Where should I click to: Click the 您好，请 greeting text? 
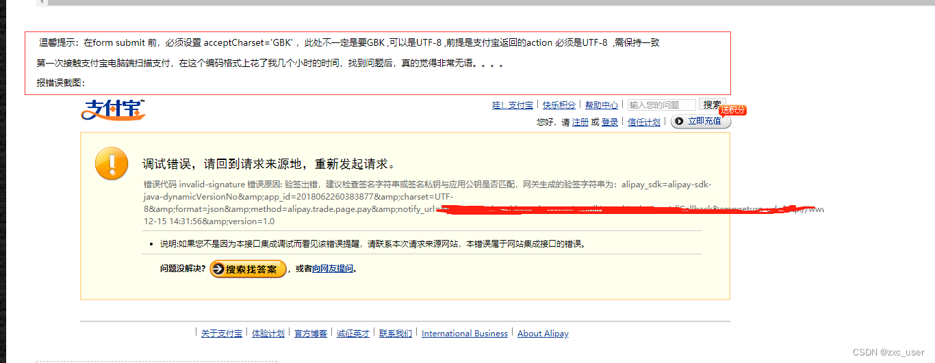[x=554, y=122]
